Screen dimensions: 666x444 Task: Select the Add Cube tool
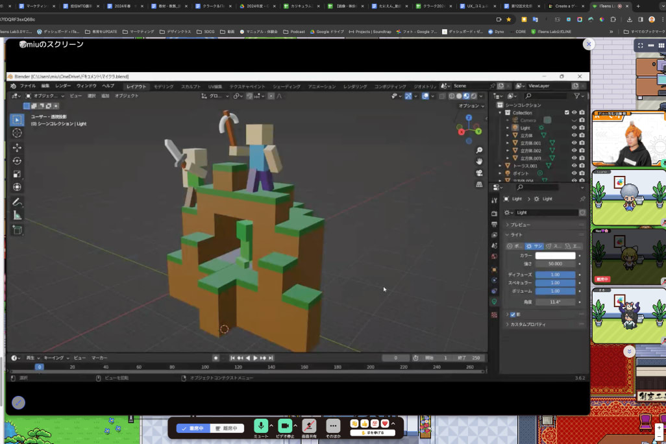pos(17,230)
